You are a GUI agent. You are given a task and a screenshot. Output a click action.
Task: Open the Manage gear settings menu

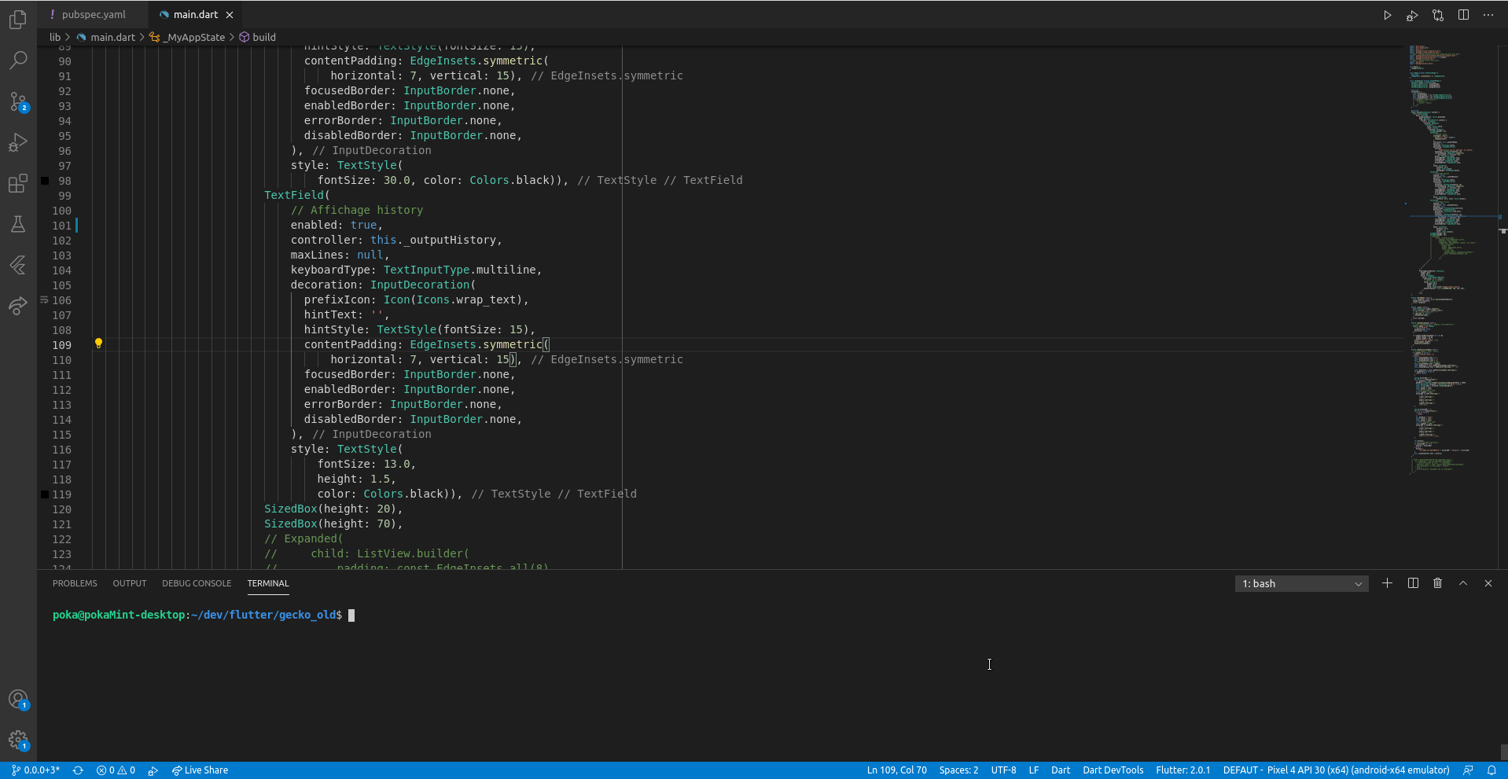(x=18, y=740)
